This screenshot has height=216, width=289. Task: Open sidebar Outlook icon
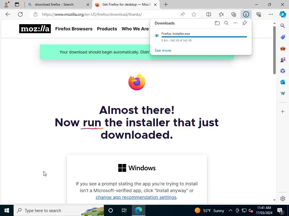click(x=283, y=82)
